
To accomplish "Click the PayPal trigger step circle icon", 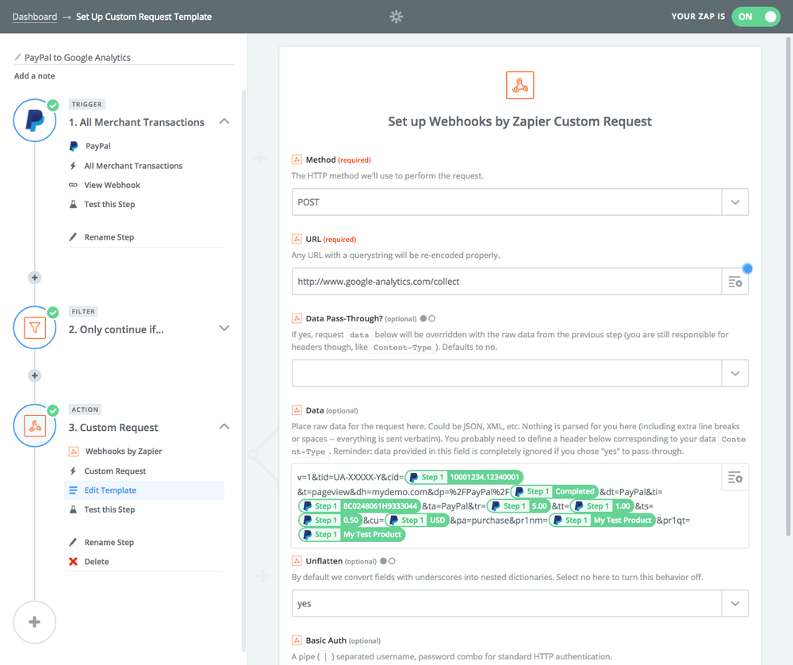I will click(34, 121).
